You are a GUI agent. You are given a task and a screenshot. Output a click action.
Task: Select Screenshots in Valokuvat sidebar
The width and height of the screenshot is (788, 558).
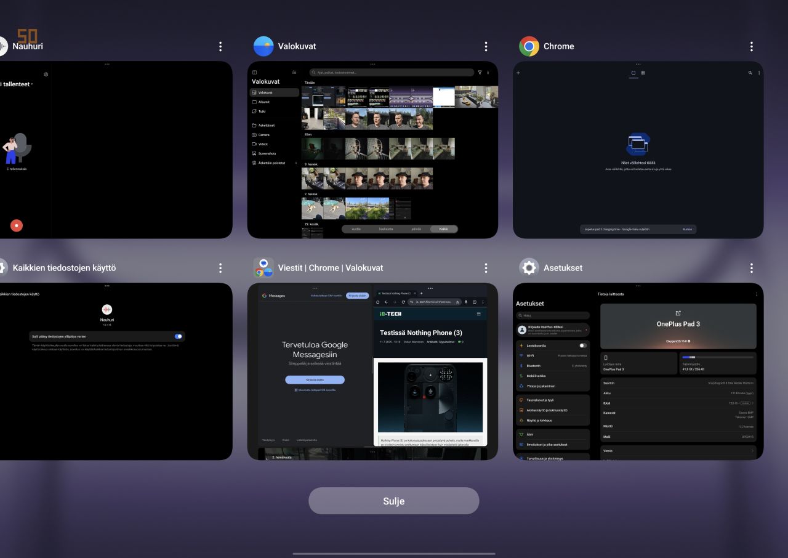point(275,153)
